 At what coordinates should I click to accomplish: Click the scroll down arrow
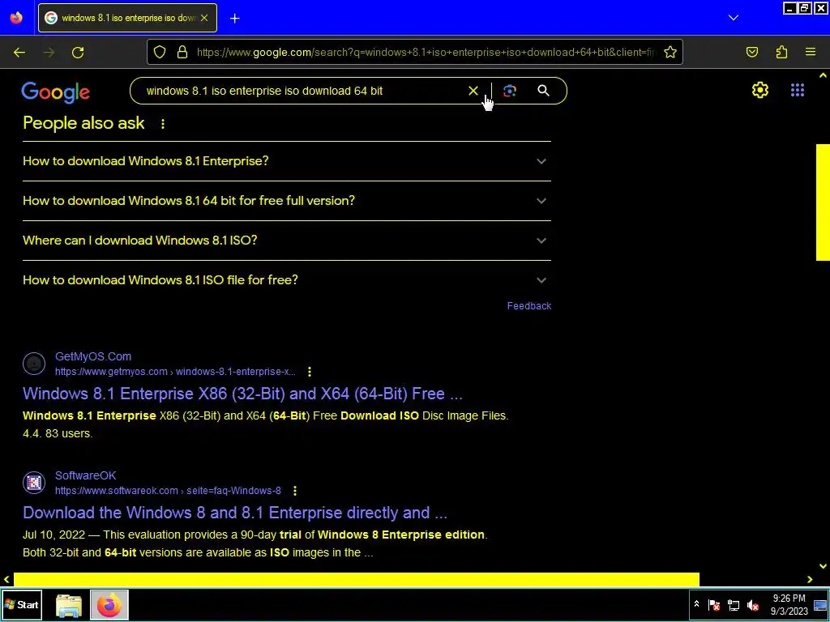(823, 566)
